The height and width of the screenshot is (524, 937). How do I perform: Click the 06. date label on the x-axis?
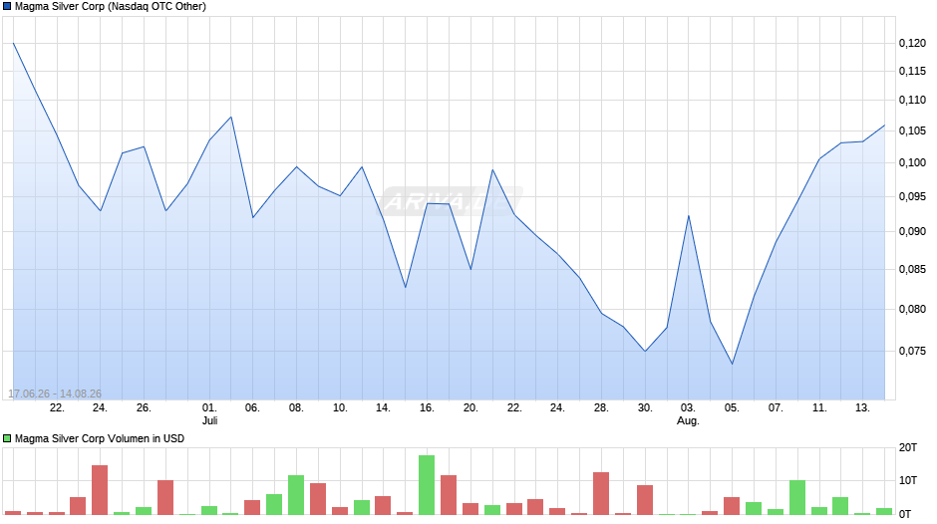(x=252, y=407)
